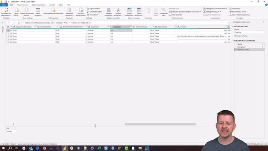Image resolution: width=268 pixels, height=151 pixels.
Task: Click the query Name input field
Action: [249, 32]
